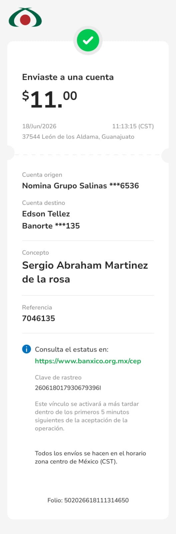Click the green success checkmark icon
Screen dimensions: 176x534
pos(88,40)
